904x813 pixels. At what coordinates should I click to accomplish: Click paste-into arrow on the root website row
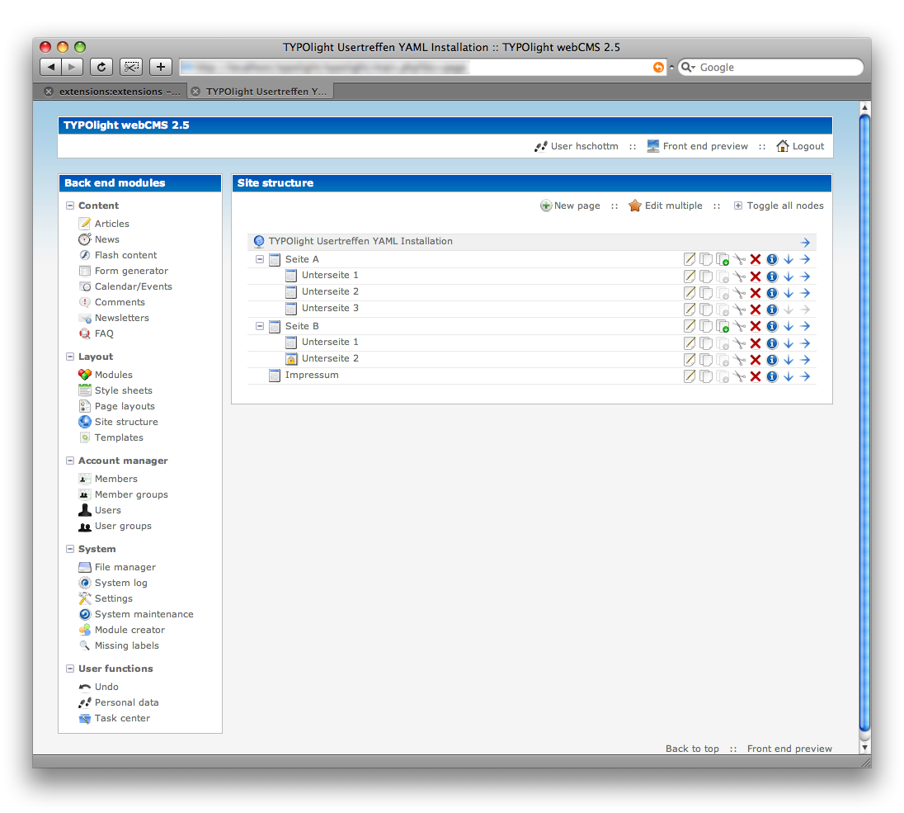point(805,243)
